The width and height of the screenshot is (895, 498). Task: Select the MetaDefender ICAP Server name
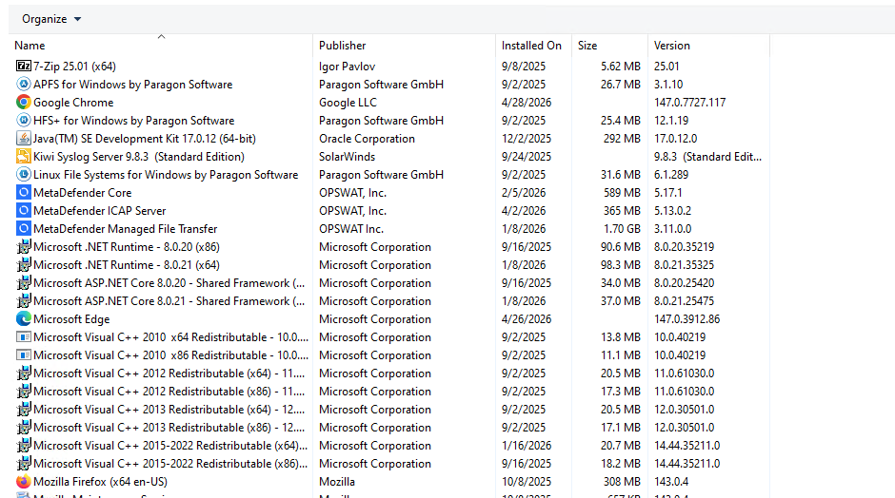pyautogui.click(x=100, y=211)
